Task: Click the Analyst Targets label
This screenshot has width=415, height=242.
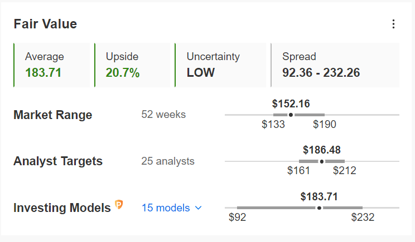Action: tap(58, 161)
